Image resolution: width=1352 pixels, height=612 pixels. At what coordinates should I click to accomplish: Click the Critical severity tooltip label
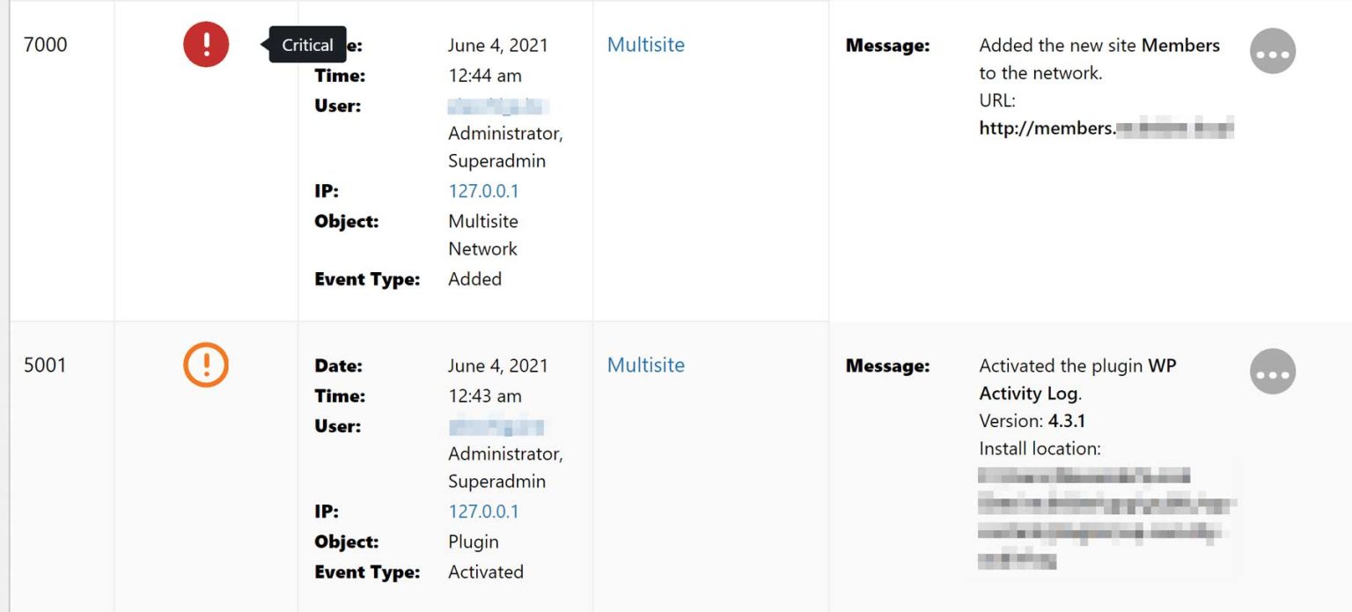[307, 44]
